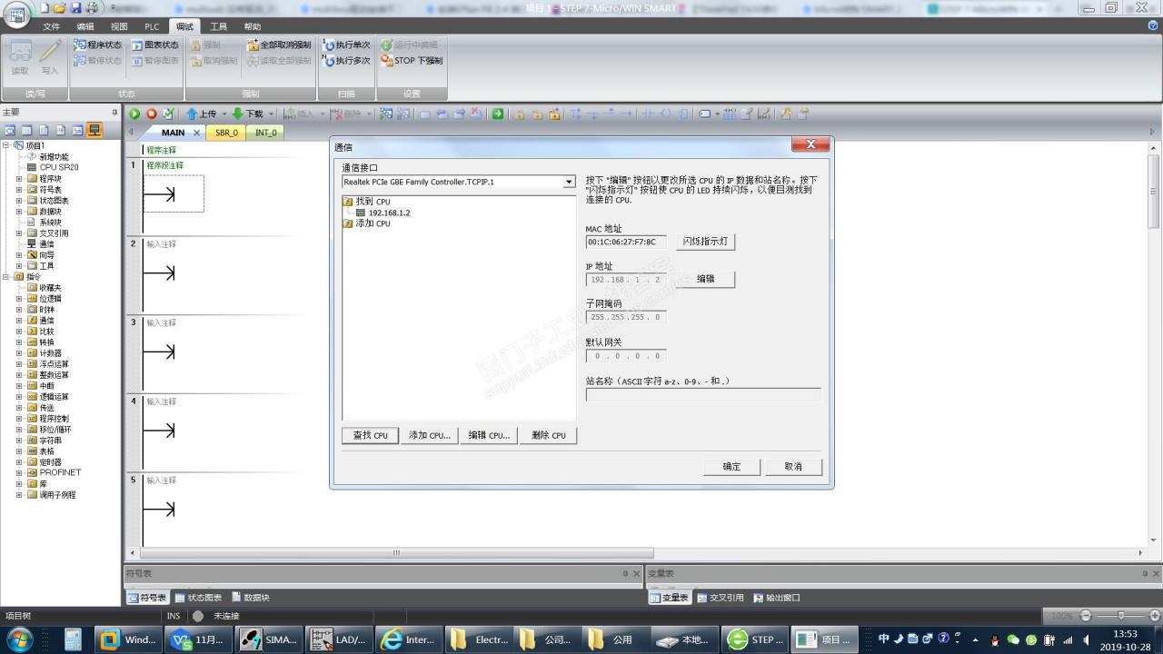Click the Windows Start button
Screen dimensions: 1163x654
click(x=20, y=639)
